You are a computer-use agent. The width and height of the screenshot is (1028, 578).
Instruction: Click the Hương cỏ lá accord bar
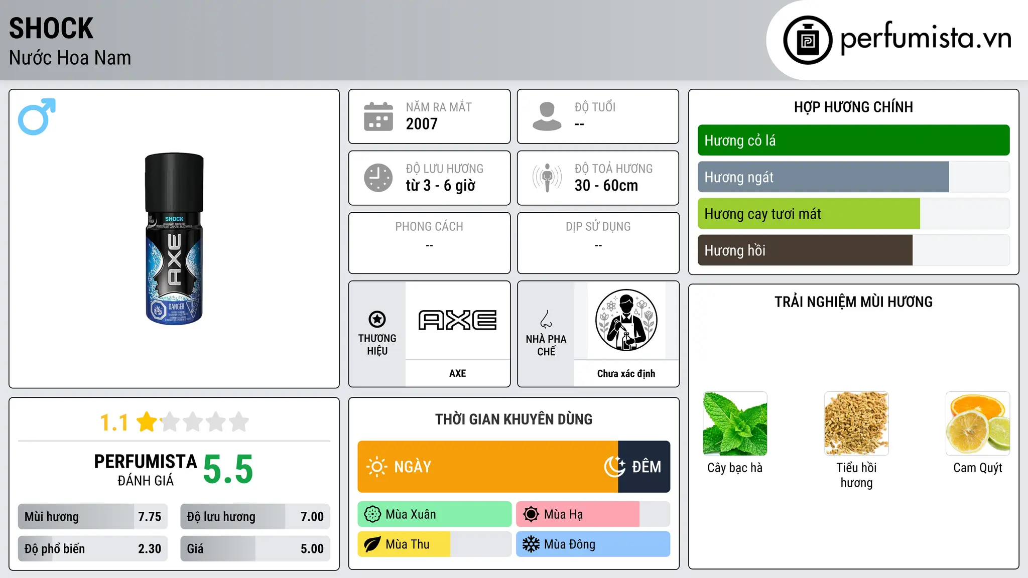coord(853,140)
